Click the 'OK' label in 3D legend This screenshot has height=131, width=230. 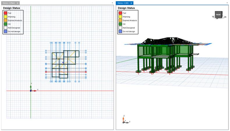124,24
